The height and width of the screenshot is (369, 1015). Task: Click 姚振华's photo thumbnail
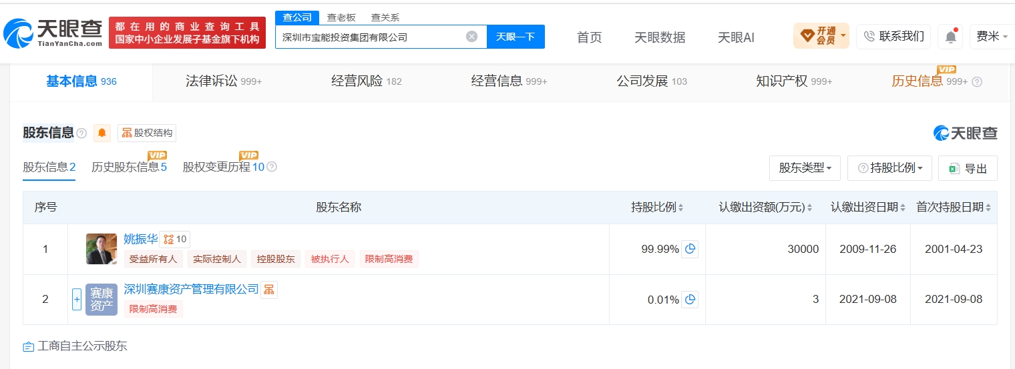[101, 249]
